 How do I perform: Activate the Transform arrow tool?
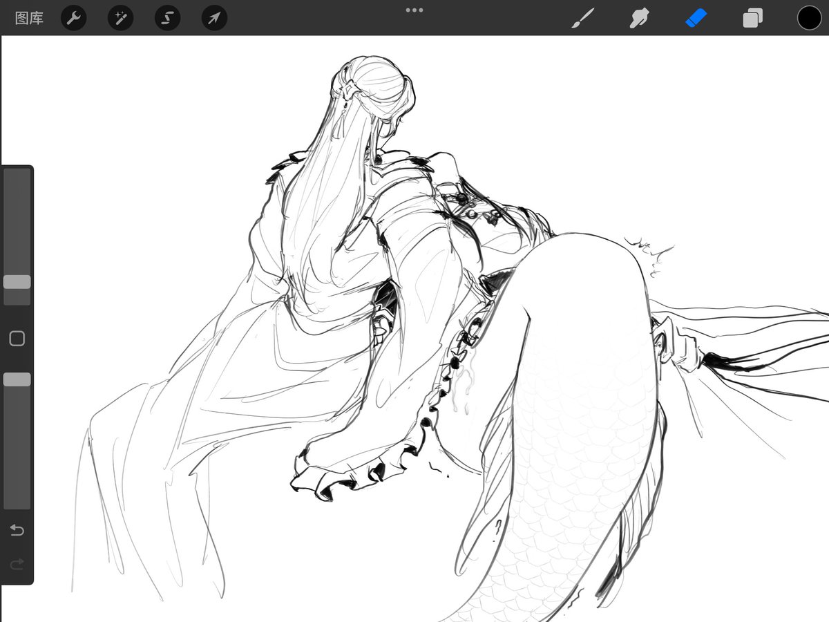214,18
